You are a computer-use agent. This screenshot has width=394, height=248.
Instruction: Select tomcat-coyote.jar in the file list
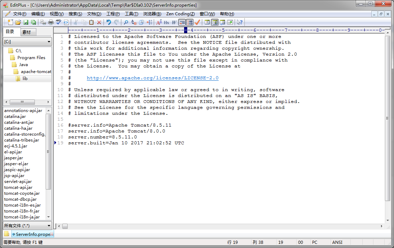[x=22, y=193]
